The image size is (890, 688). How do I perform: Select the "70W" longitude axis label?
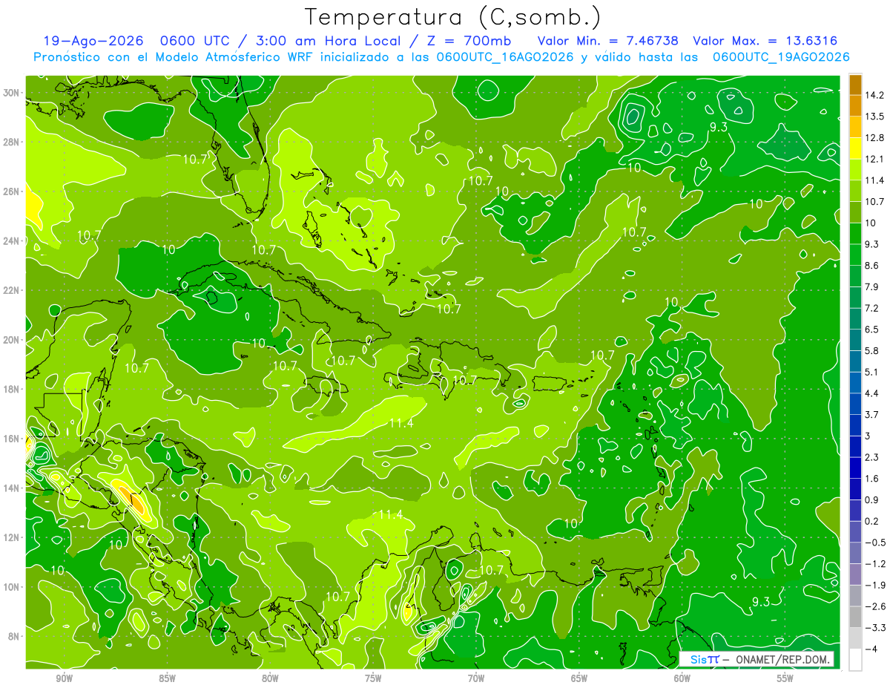point(476,678)
